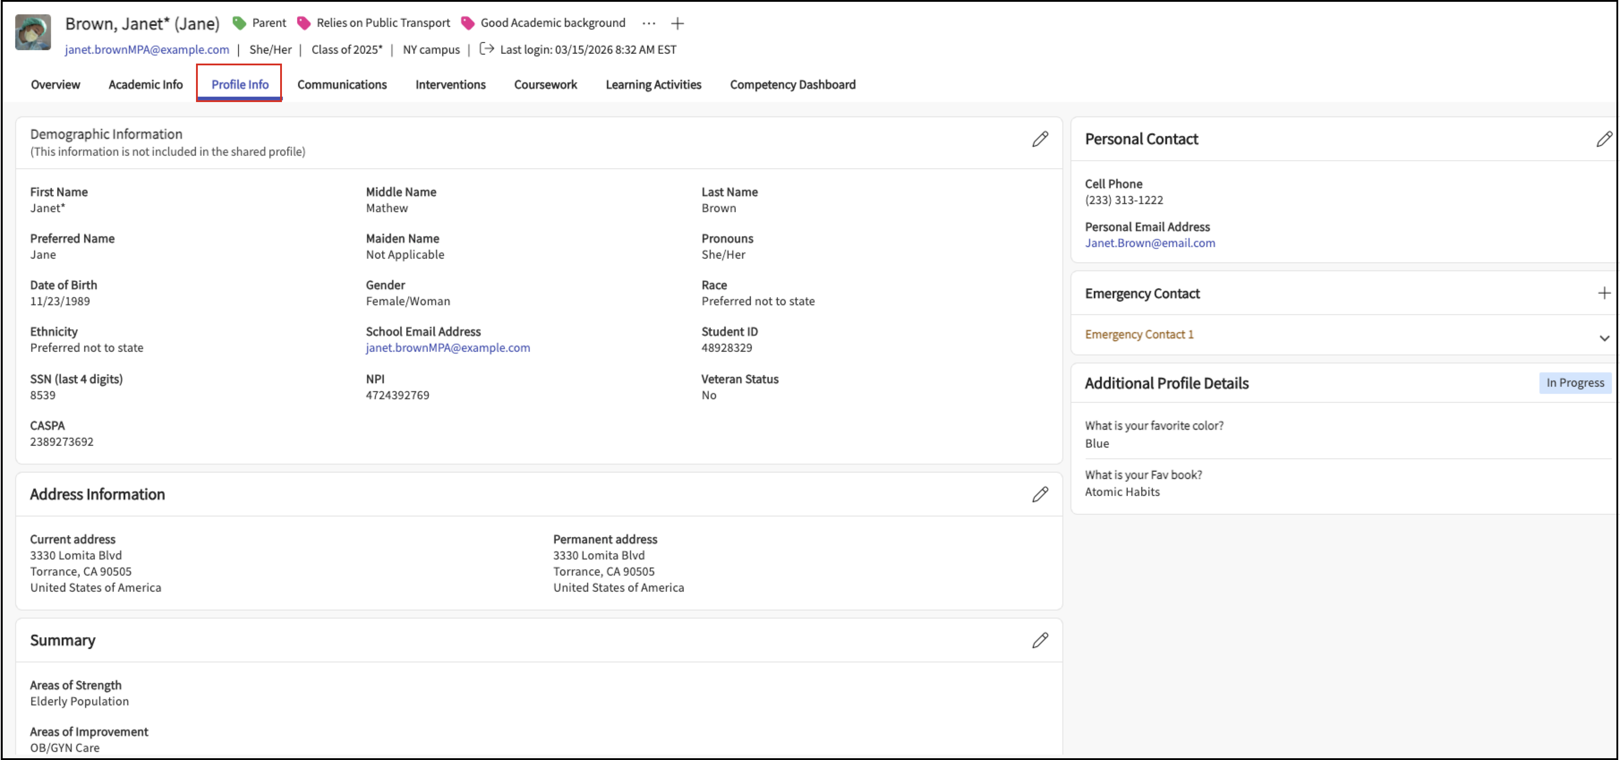Click personal email Janet.Brown@email.com link

point(1149,243)
